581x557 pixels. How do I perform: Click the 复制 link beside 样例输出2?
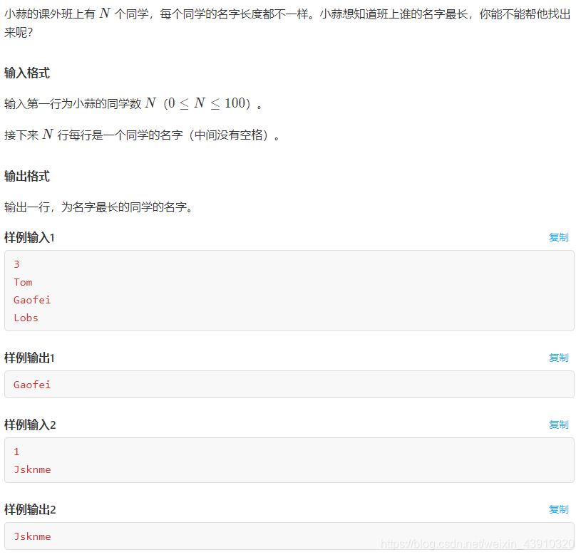[559, 509]
